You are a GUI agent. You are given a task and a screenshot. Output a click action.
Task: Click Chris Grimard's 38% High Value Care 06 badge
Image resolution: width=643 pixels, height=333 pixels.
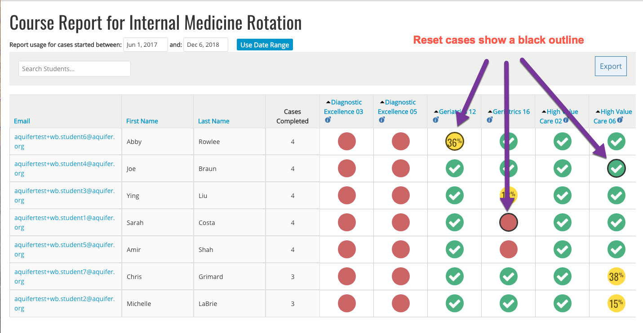pos(616,277)
